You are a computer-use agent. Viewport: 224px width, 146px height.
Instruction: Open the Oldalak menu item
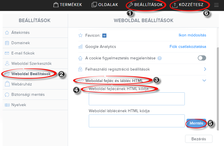point(105,5)
